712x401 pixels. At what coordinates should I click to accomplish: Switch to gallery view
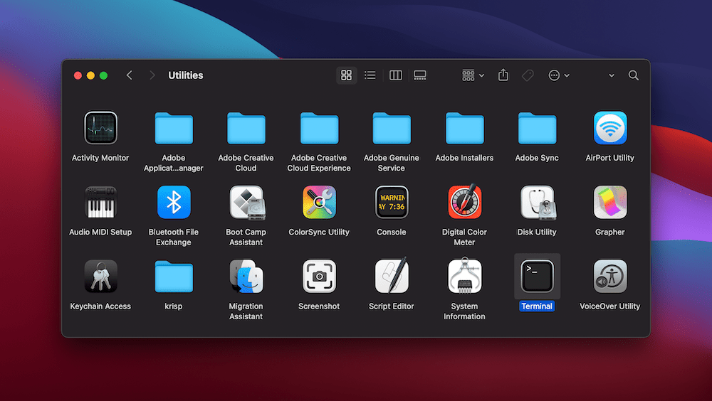pyautogui.click(x=420, y=75)
